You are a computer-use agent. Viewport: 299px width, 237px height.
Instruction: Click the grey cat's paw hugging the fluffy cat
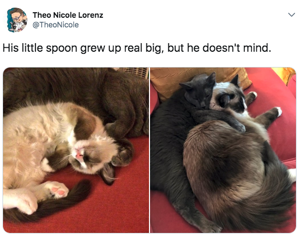238,127
